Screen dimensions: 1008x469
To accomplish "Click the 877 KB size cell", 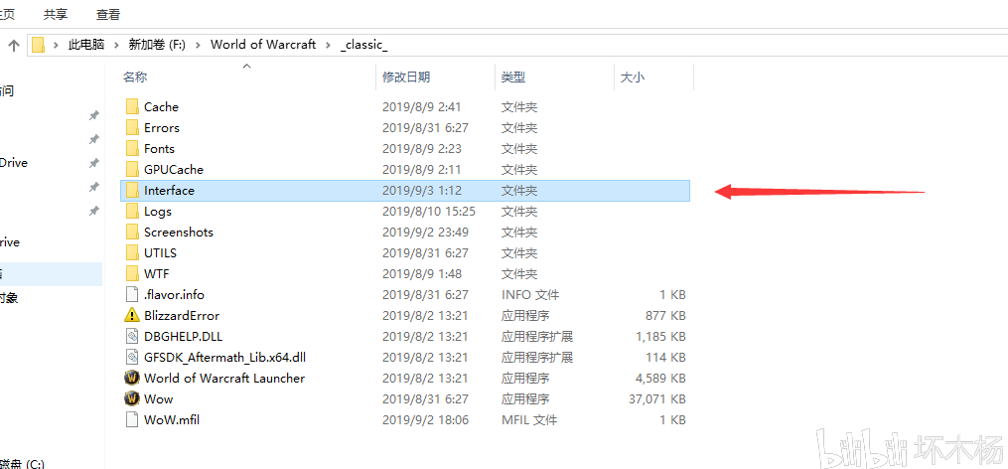I will [x=665, y=315].
